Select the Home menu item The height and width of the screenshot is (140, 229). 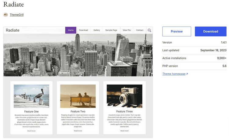click(71, 30)
